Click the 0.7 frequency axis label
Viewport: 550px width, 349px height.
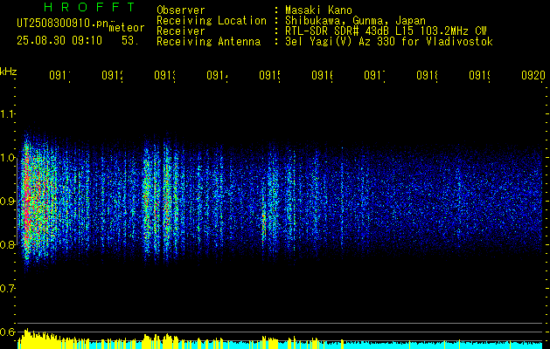tap(7, 289)
